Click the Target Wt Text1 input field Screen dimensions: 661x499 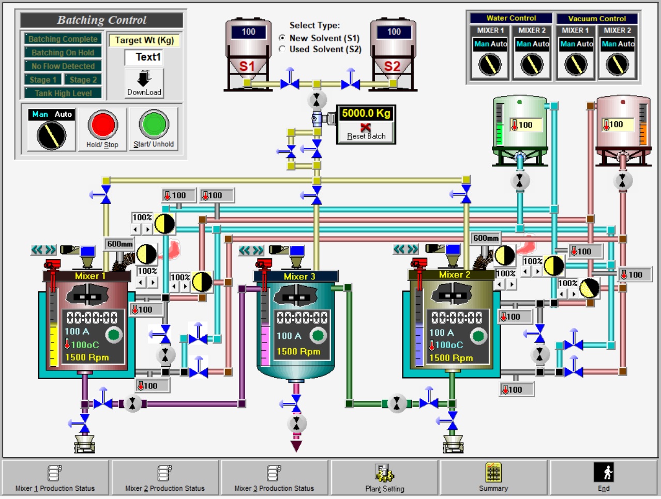(144, 57)
